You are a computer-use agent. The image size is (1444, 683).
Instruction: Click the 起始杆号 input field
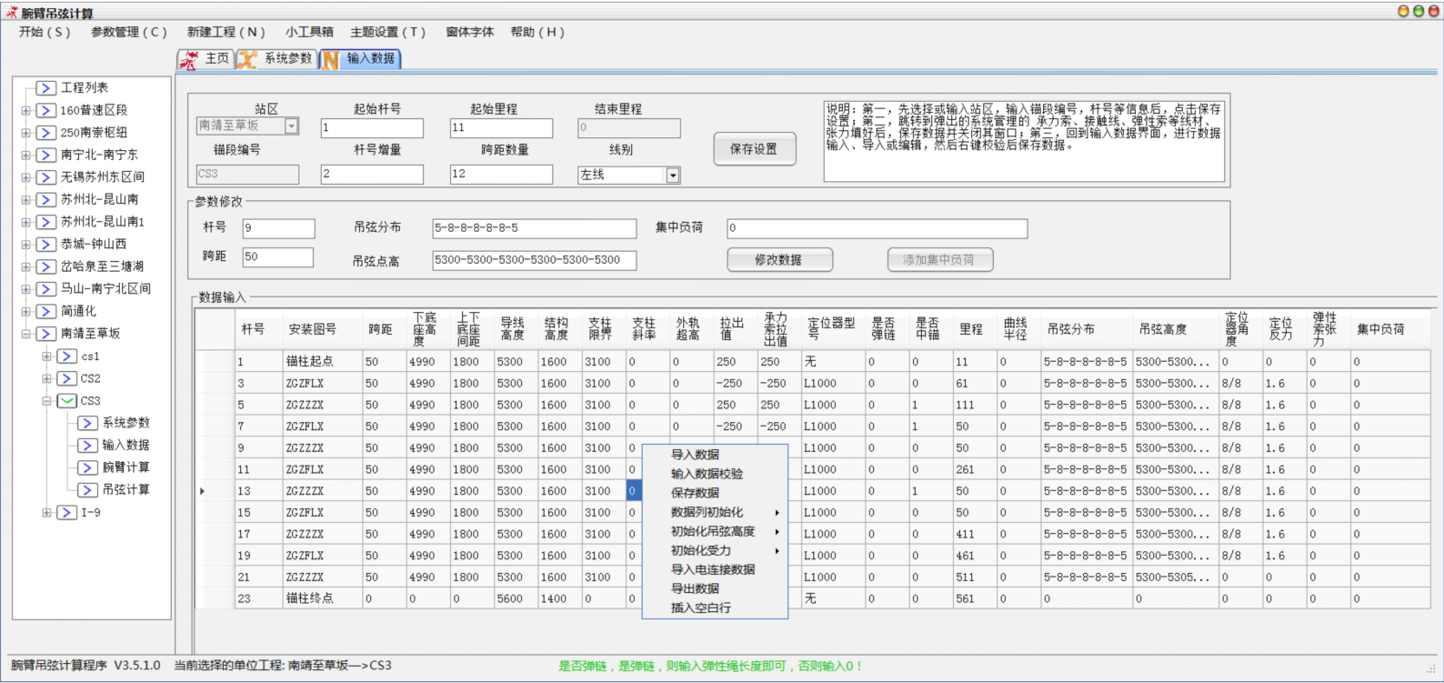coord(372,128)
